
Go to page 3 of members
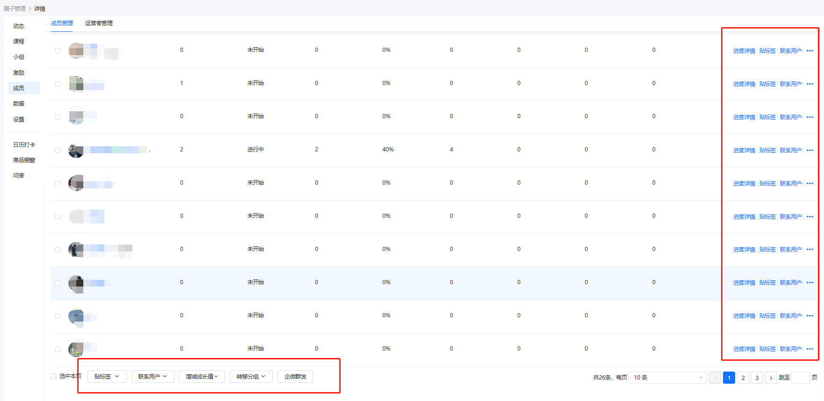(x=757, y=378)
